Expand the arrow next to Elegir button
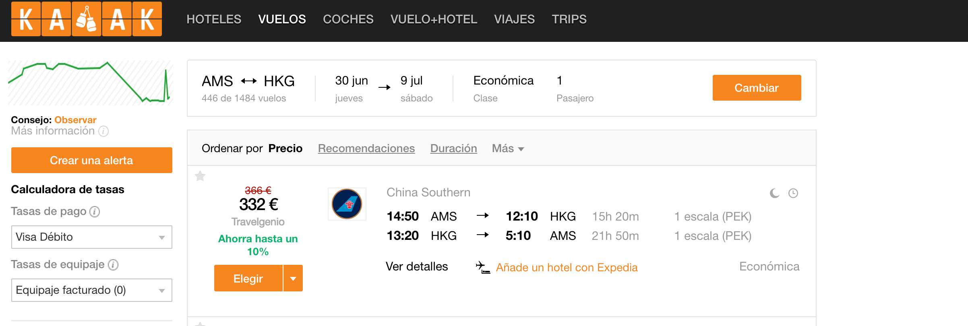968x326 pixels. click(x=293, y=278)
